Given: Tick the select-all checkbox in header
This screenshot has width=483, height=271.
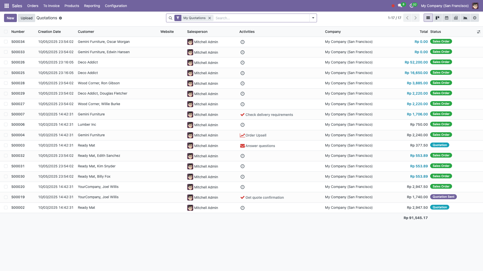Looking at the screenshot, I should [x=6, y=32].
